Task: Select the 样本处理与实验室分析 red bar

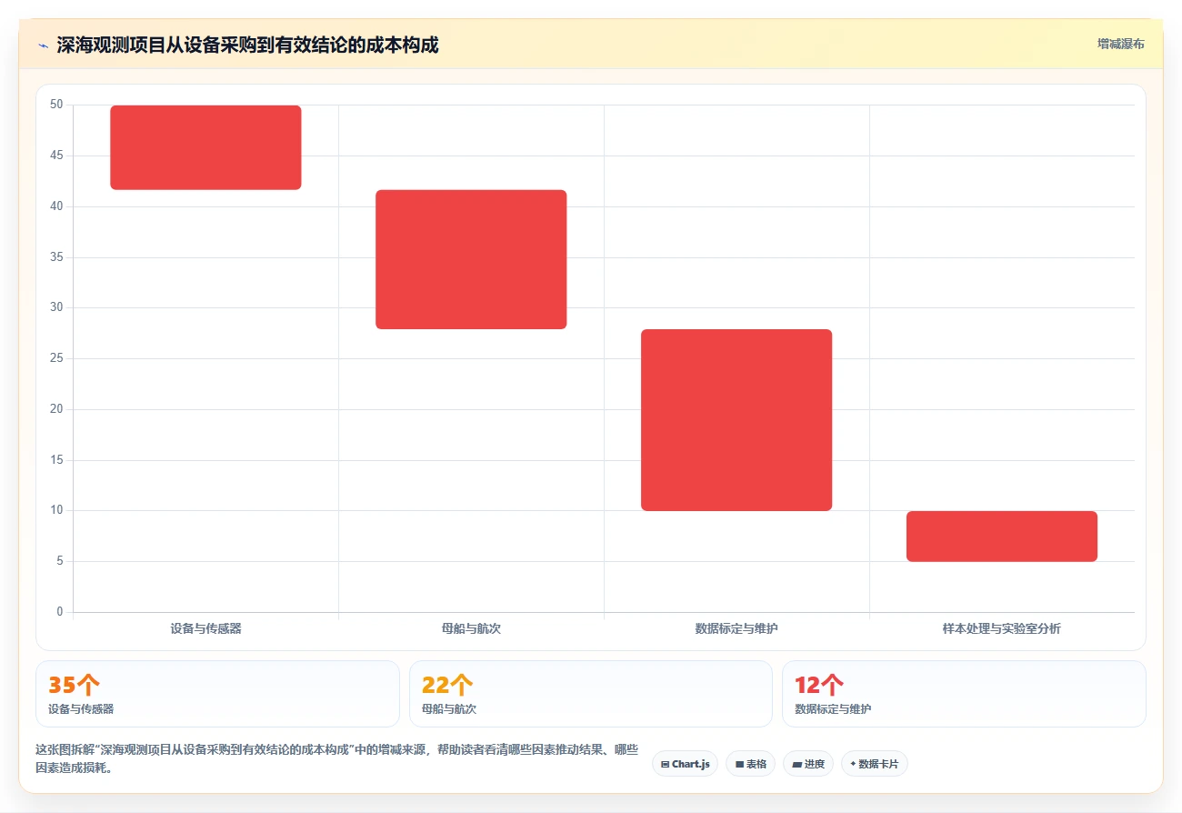Action: [x=1002, y=537]
